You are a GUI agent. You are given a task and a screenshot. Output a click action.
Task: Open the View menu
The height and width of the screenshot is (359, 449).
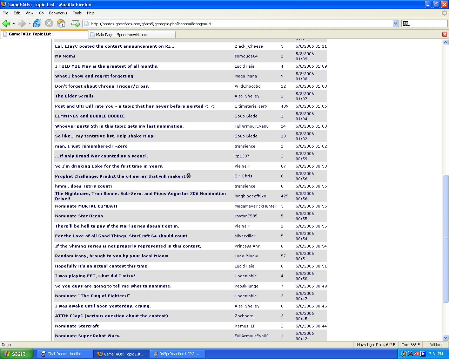29,13
